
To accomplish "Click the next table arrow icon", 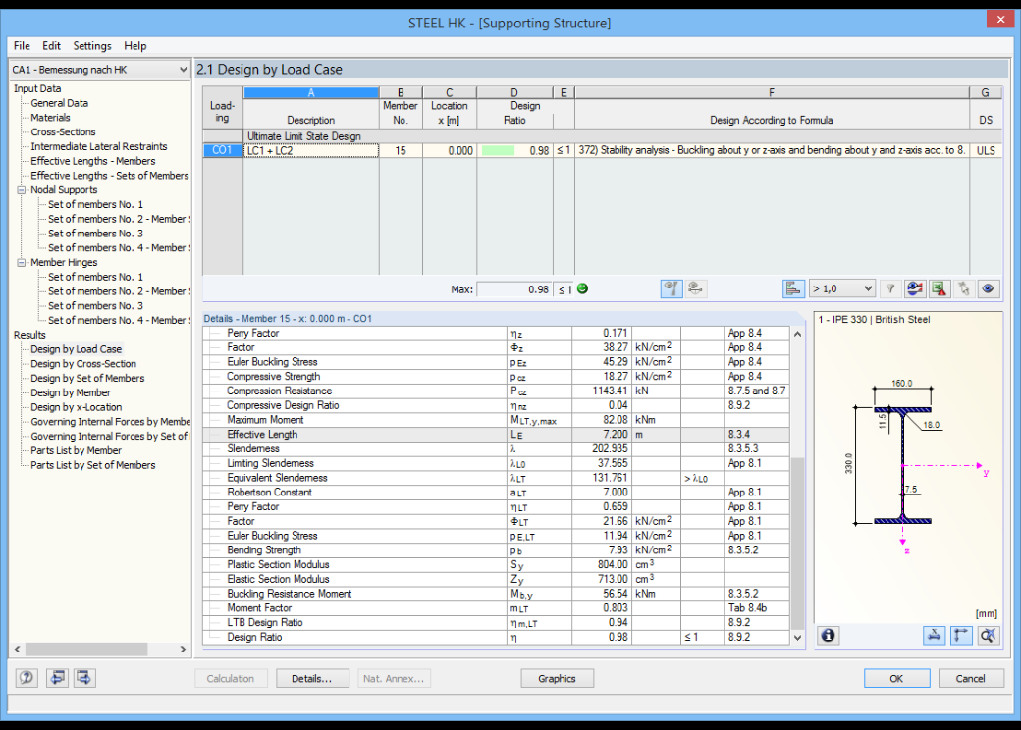I will point(84,678).
